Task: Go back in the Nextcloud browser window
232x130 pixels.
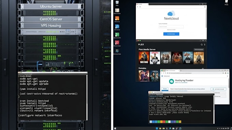Action: click(x=137, y=7)
